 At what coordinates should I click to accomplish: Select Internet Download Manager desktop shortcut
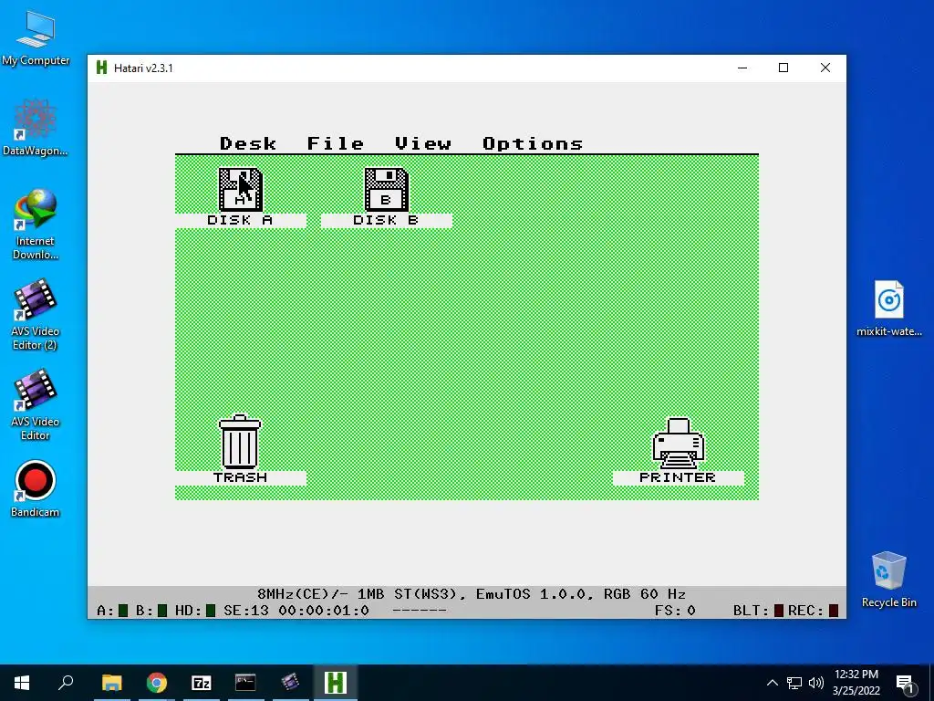(x=36, y=225)
